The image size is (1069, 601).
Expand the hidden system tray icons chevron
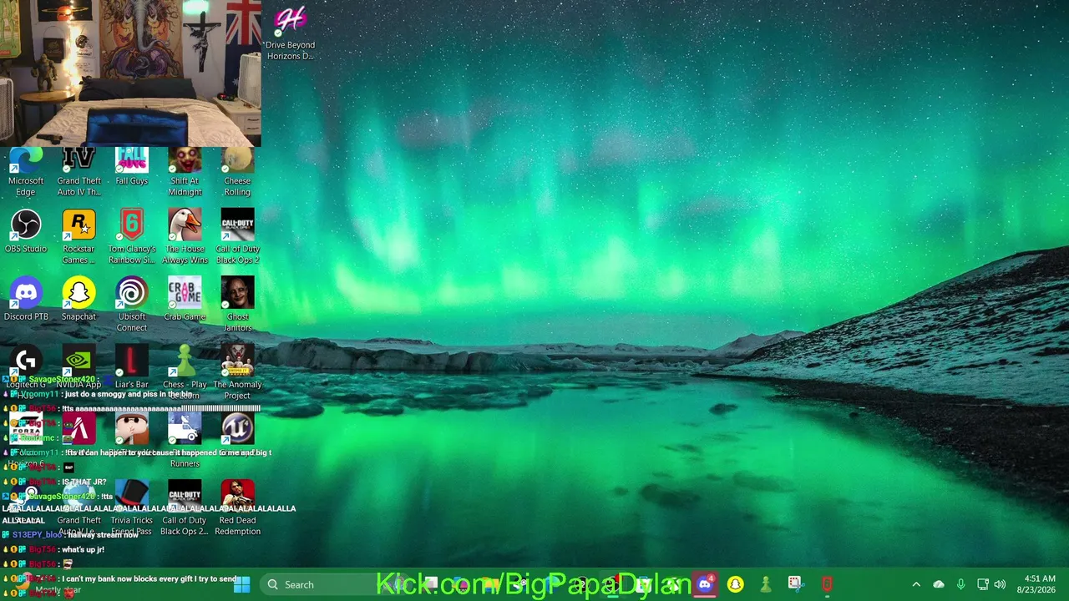pos(916,584)
